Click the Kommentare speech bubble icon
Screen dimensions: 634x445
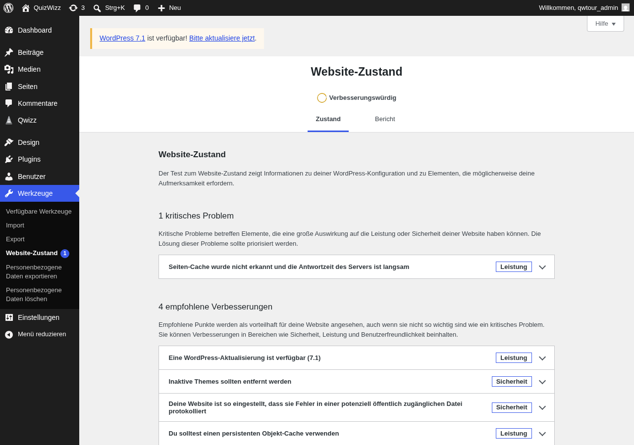tap(9, 103)
